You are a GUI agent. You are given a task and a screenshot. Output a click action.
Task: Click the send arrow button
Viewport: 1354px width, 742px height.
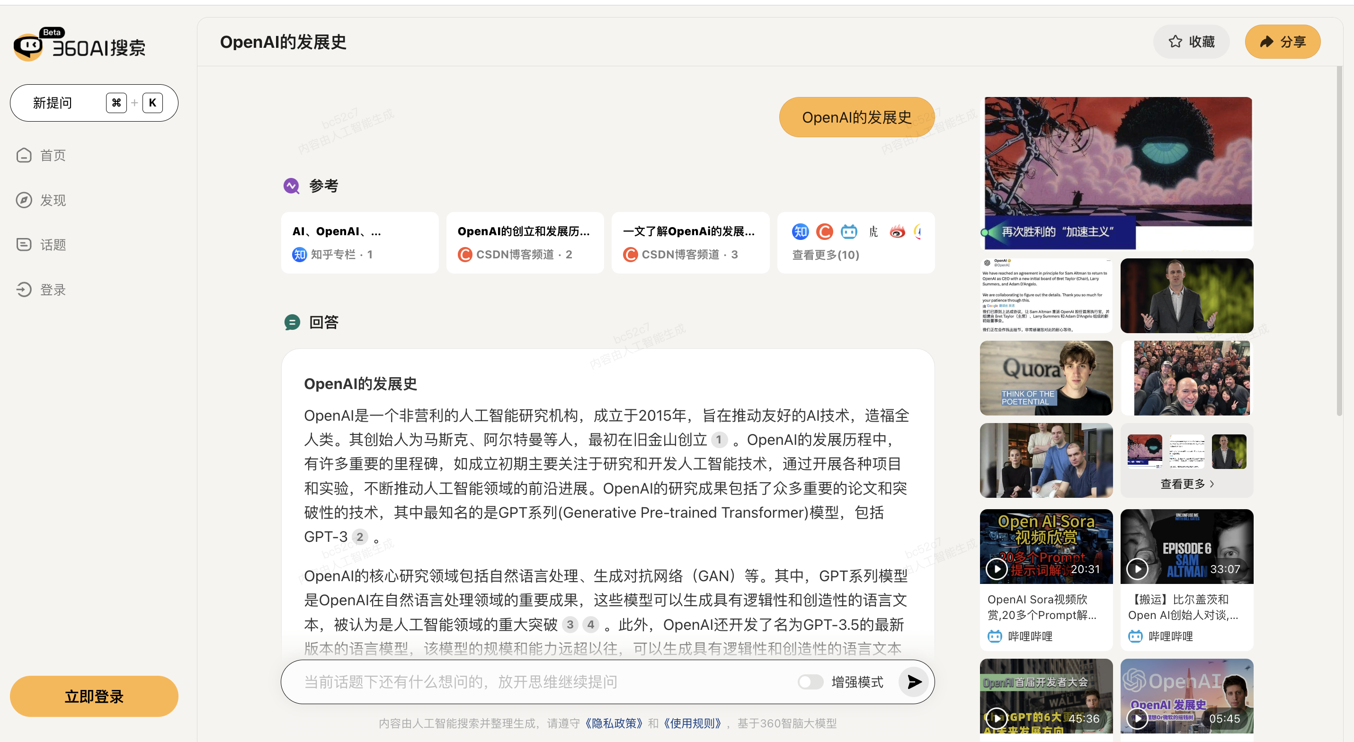coord(914,682)
